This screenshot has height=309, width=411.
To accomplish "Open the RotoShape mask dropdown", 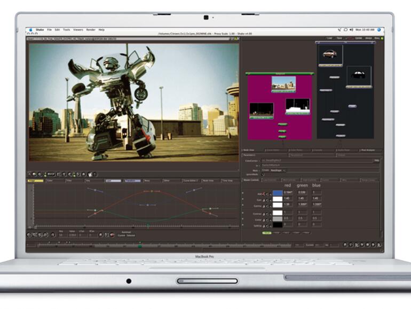I will point(278,171).
